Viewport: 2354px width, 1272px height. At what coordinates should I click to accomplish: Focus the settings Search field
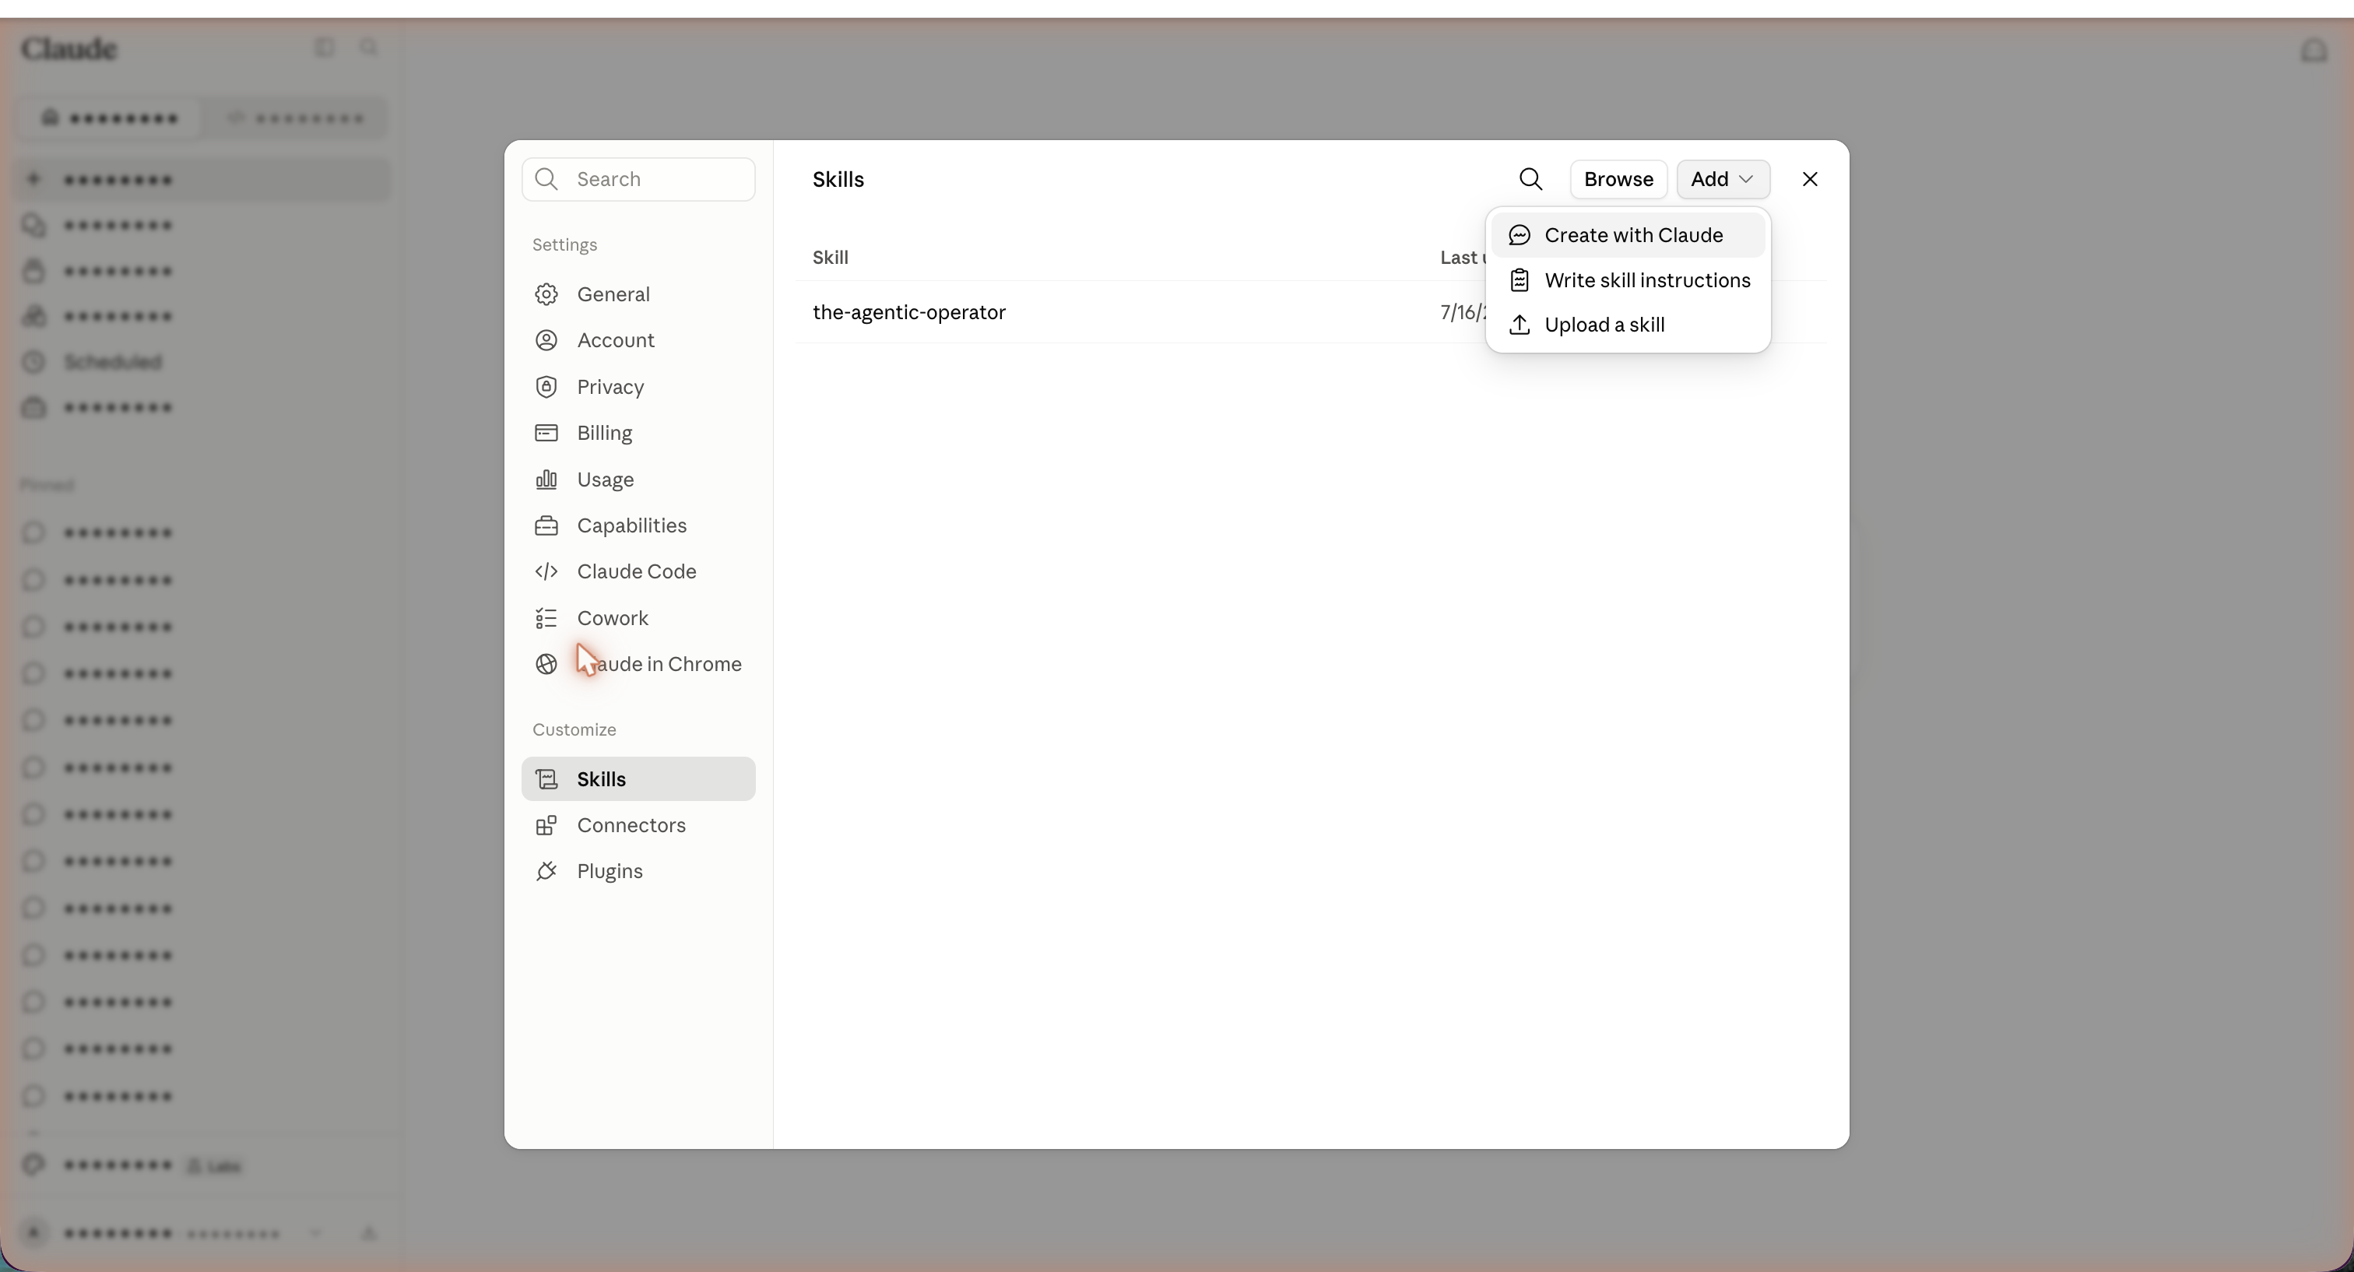[x=638, y=179]
